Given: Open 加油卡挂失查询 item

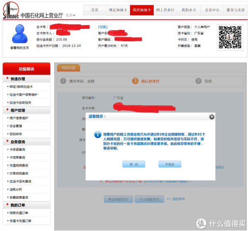Looking at the screenshot, I should [x=20, y=181].
